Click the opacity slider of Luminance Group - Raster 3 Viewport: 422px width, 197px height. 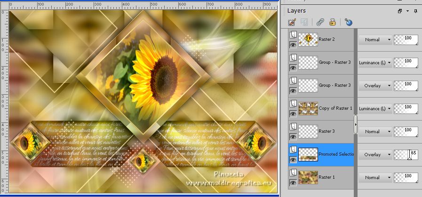pos(406,63)
